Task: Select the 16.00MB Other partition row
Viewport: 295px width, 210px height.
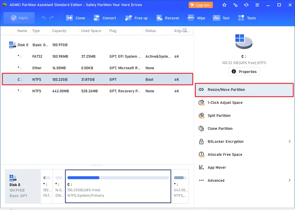Action: coord(97,68)
